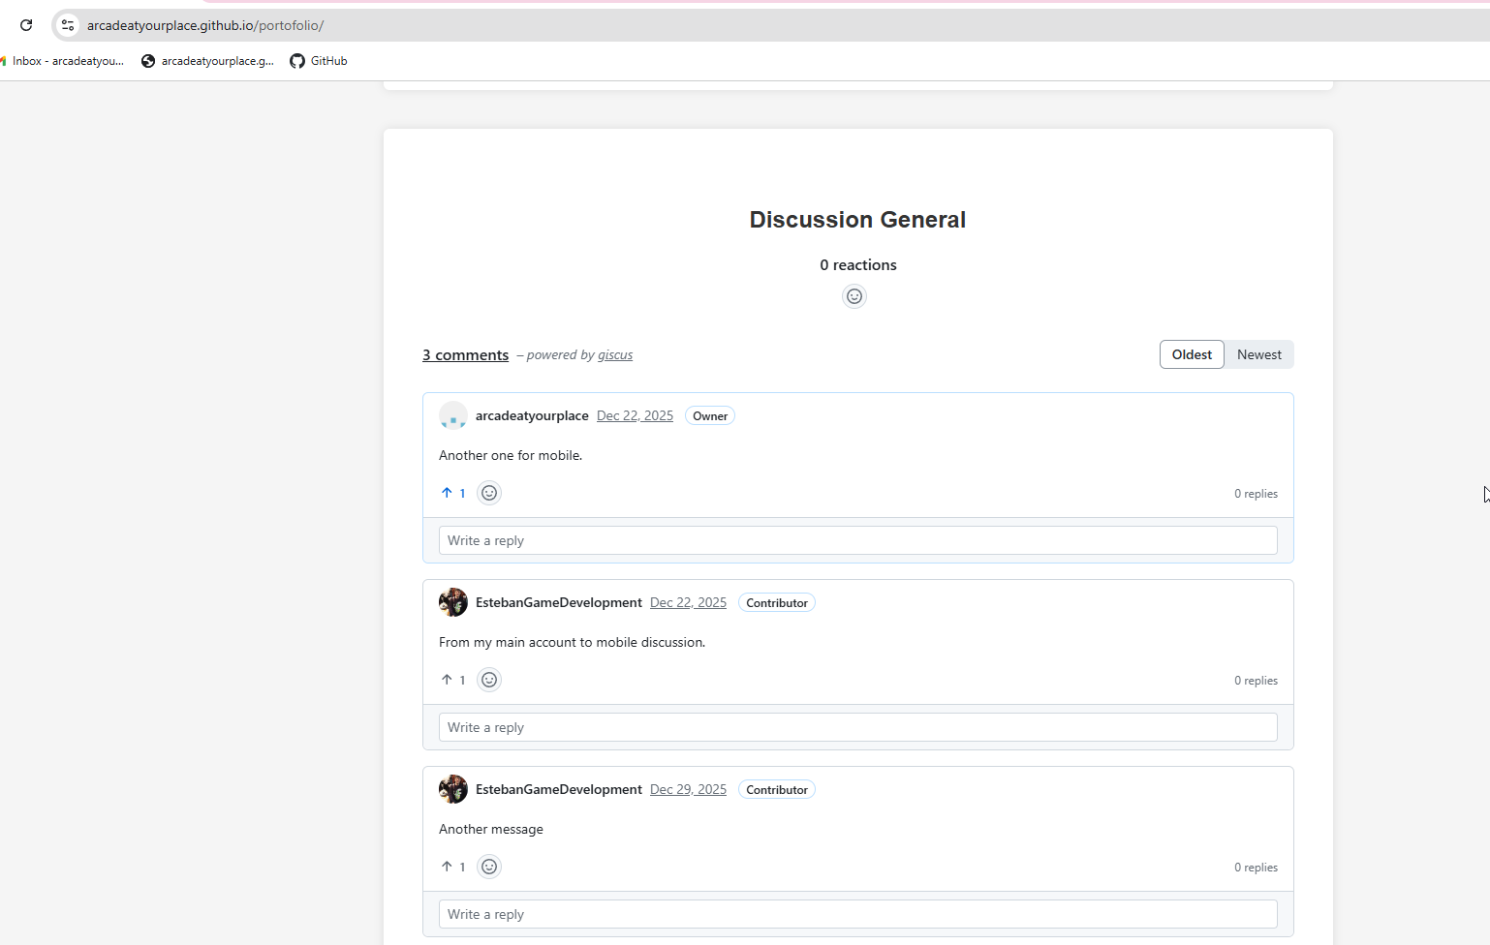Open the '3 comments' link
1490x945 pixels.
coord(465,355)
